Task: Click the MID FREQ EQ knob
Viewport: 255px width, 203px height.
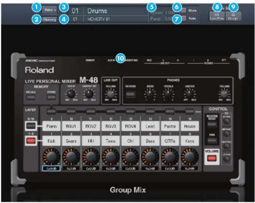Action: [x=227, y=146]
